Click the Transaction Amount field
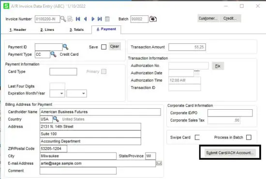The height and width of the screenshot is (179, 266). 187,47
